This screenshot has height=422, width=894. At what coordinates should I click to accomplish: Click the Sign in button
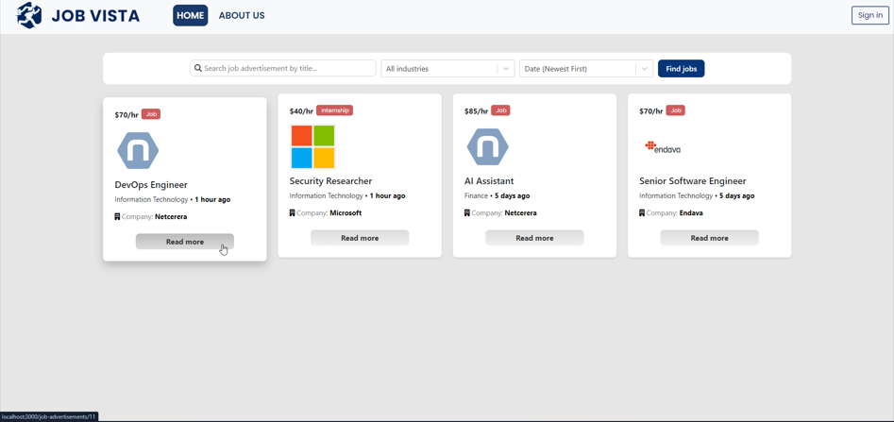pyautogui.click(x=869, y=15)
